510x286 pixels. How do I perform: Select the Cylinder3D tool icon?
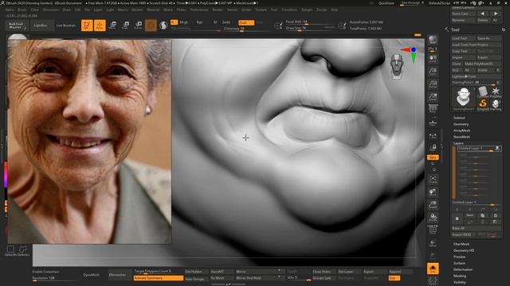coord(483,92)
